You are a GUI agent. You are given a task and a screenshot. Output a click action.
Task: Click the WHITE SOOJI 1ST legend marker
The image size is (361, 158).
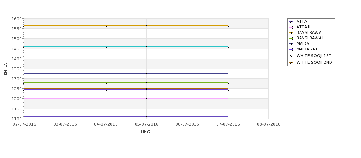click(x=291, y=56)
